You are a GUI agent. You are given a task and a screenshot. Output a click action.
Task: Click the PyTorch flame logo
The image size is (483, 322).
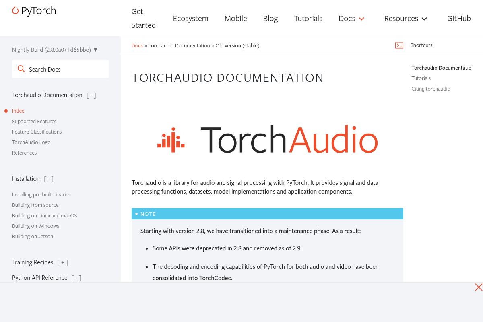(15, 11)
